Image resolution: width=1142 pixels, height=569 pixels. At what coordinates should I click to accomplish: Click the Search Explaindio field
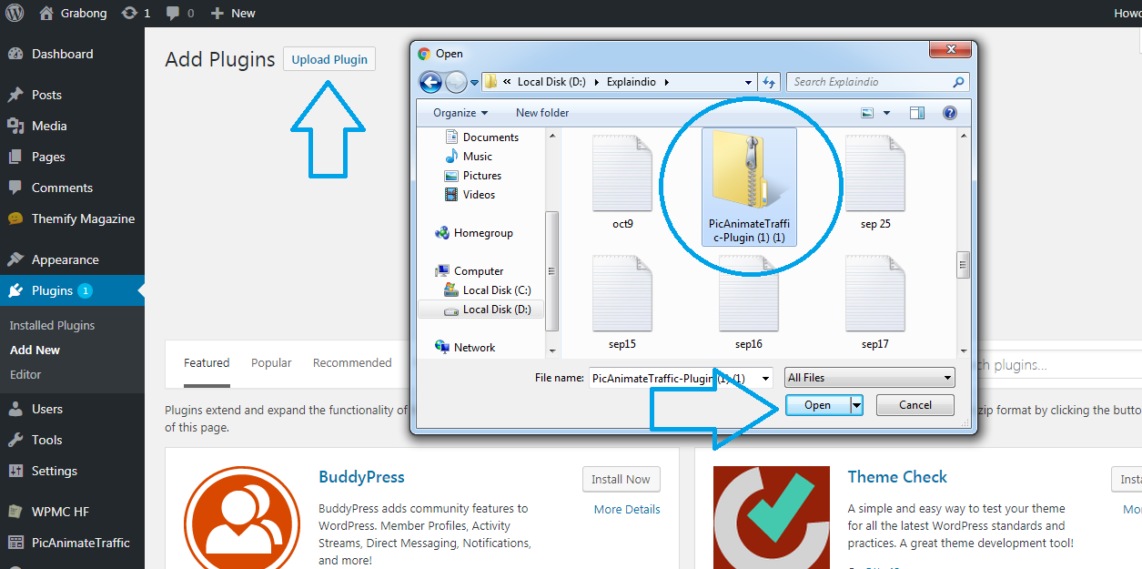[x=878, y=82]
